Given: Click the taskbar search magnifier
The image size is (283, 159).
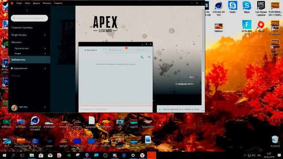Looking at the screenshot, I should click(x=13, y=155).
